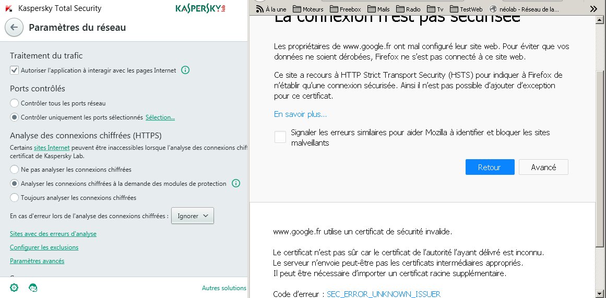Click the blue Retour button

(x=490, y=167)
